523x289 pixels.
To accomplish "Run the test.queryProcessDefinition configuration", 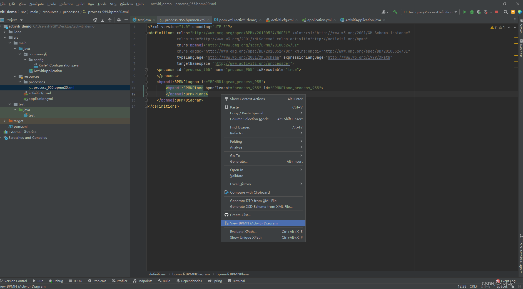I will 464,12.
